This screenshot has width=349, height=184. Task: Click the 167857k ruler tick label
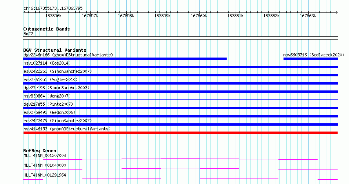click(x=90, y=16)
